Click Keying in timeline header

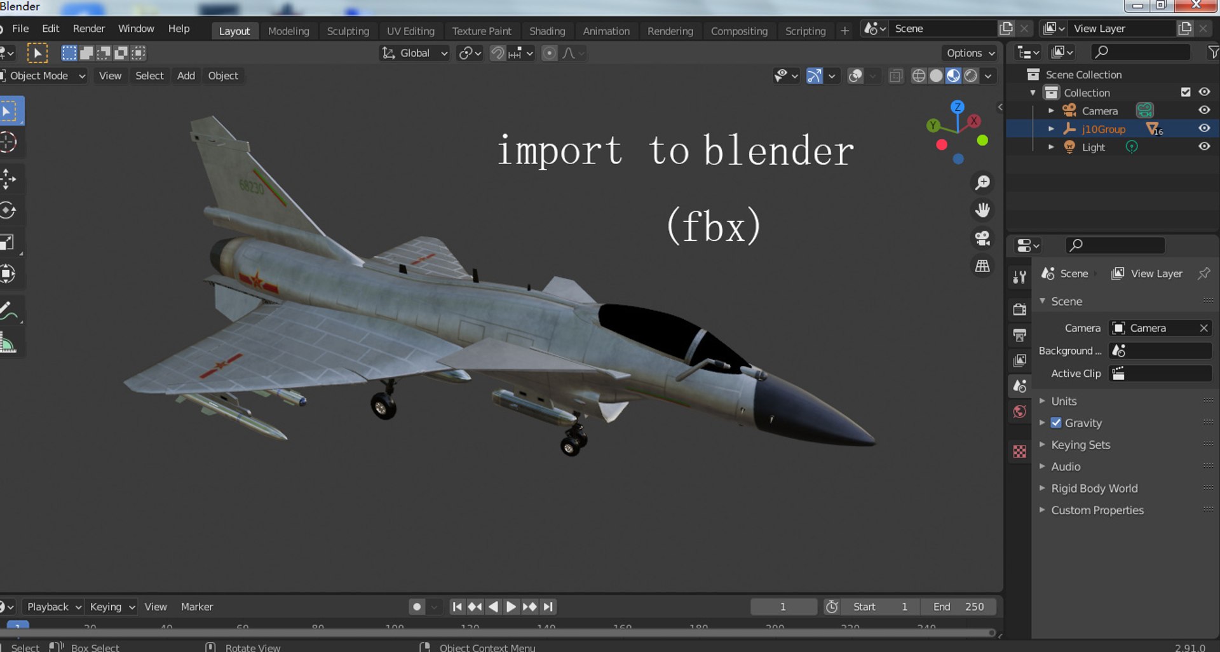pos(112,607)
